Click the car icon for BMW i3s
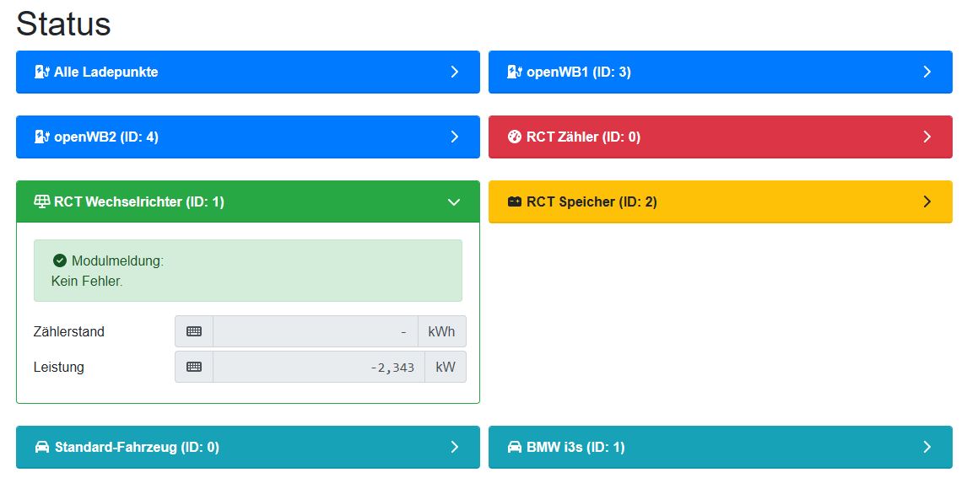The height and width of the screenshot is (478, 967). point(515,448)
